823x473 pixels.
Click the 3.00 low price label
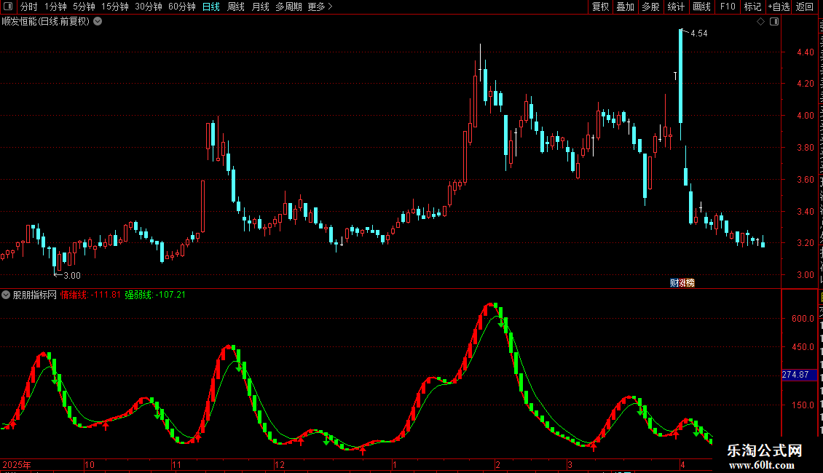(72, 276)
